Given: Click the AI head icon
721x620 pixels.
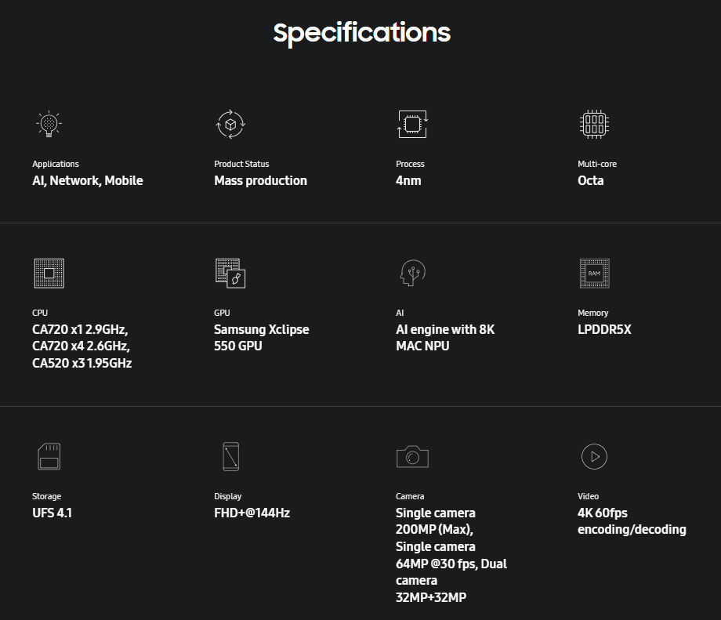Looking at the screenshot, I should tap(412, 273).
